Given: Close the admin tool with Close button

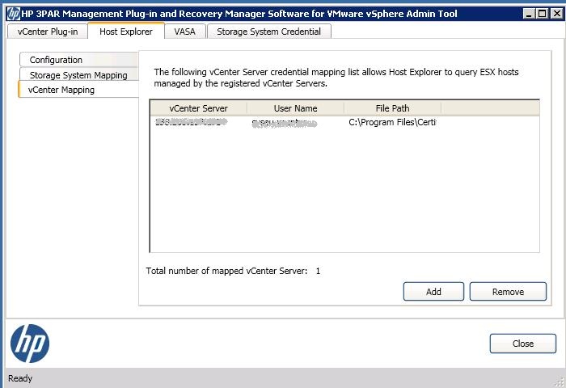Looking at the screenshot, I should coord(522,344).
